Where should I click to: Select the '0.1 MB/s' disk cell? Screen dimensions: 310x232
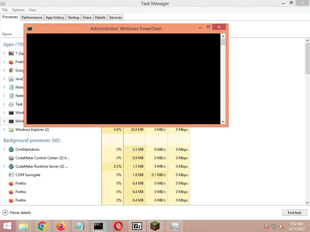[x=157, y=175]
